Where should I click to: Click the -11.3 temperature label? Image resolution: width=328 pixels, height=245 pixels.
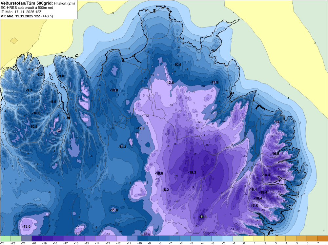[122, 147]
